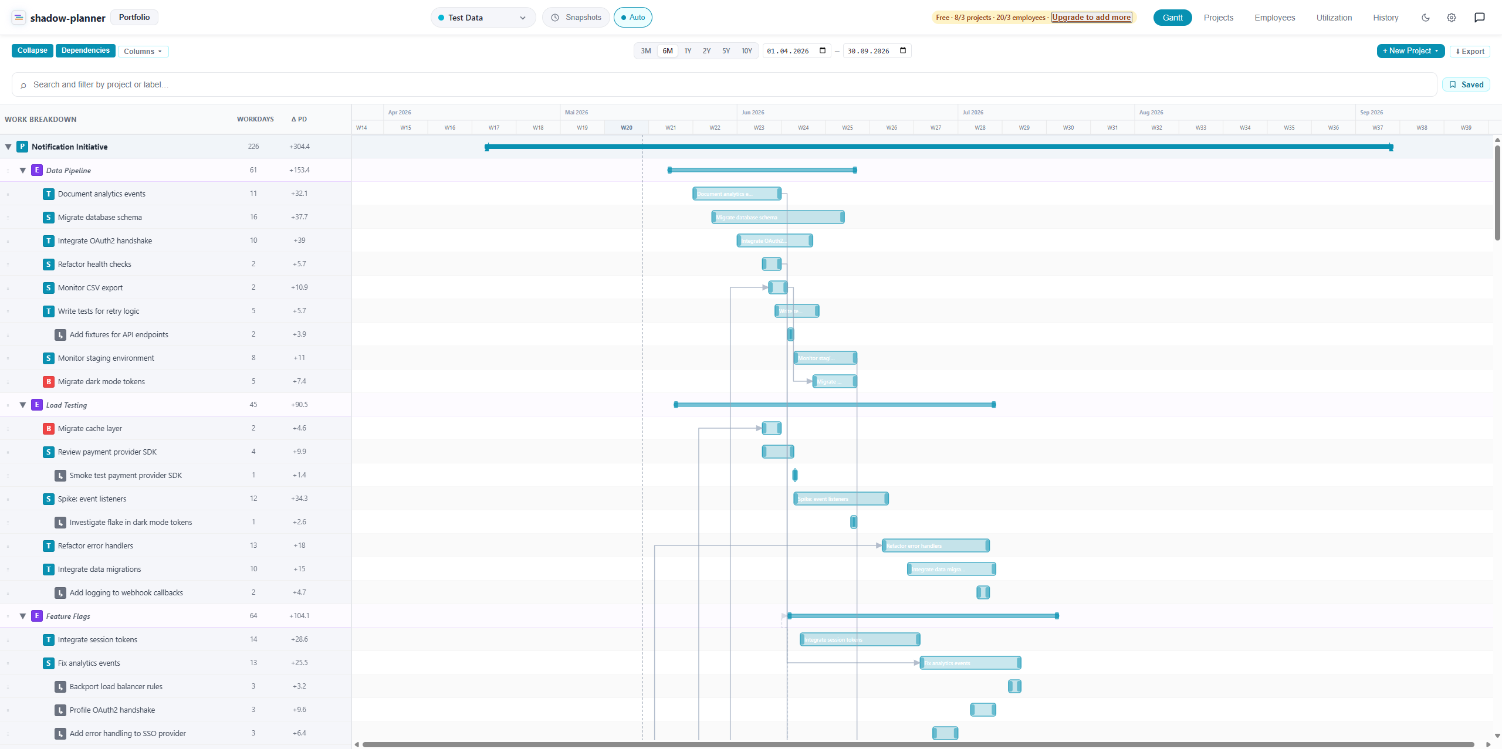
Task: Select the 6M time range
Action: coord(668,51)
